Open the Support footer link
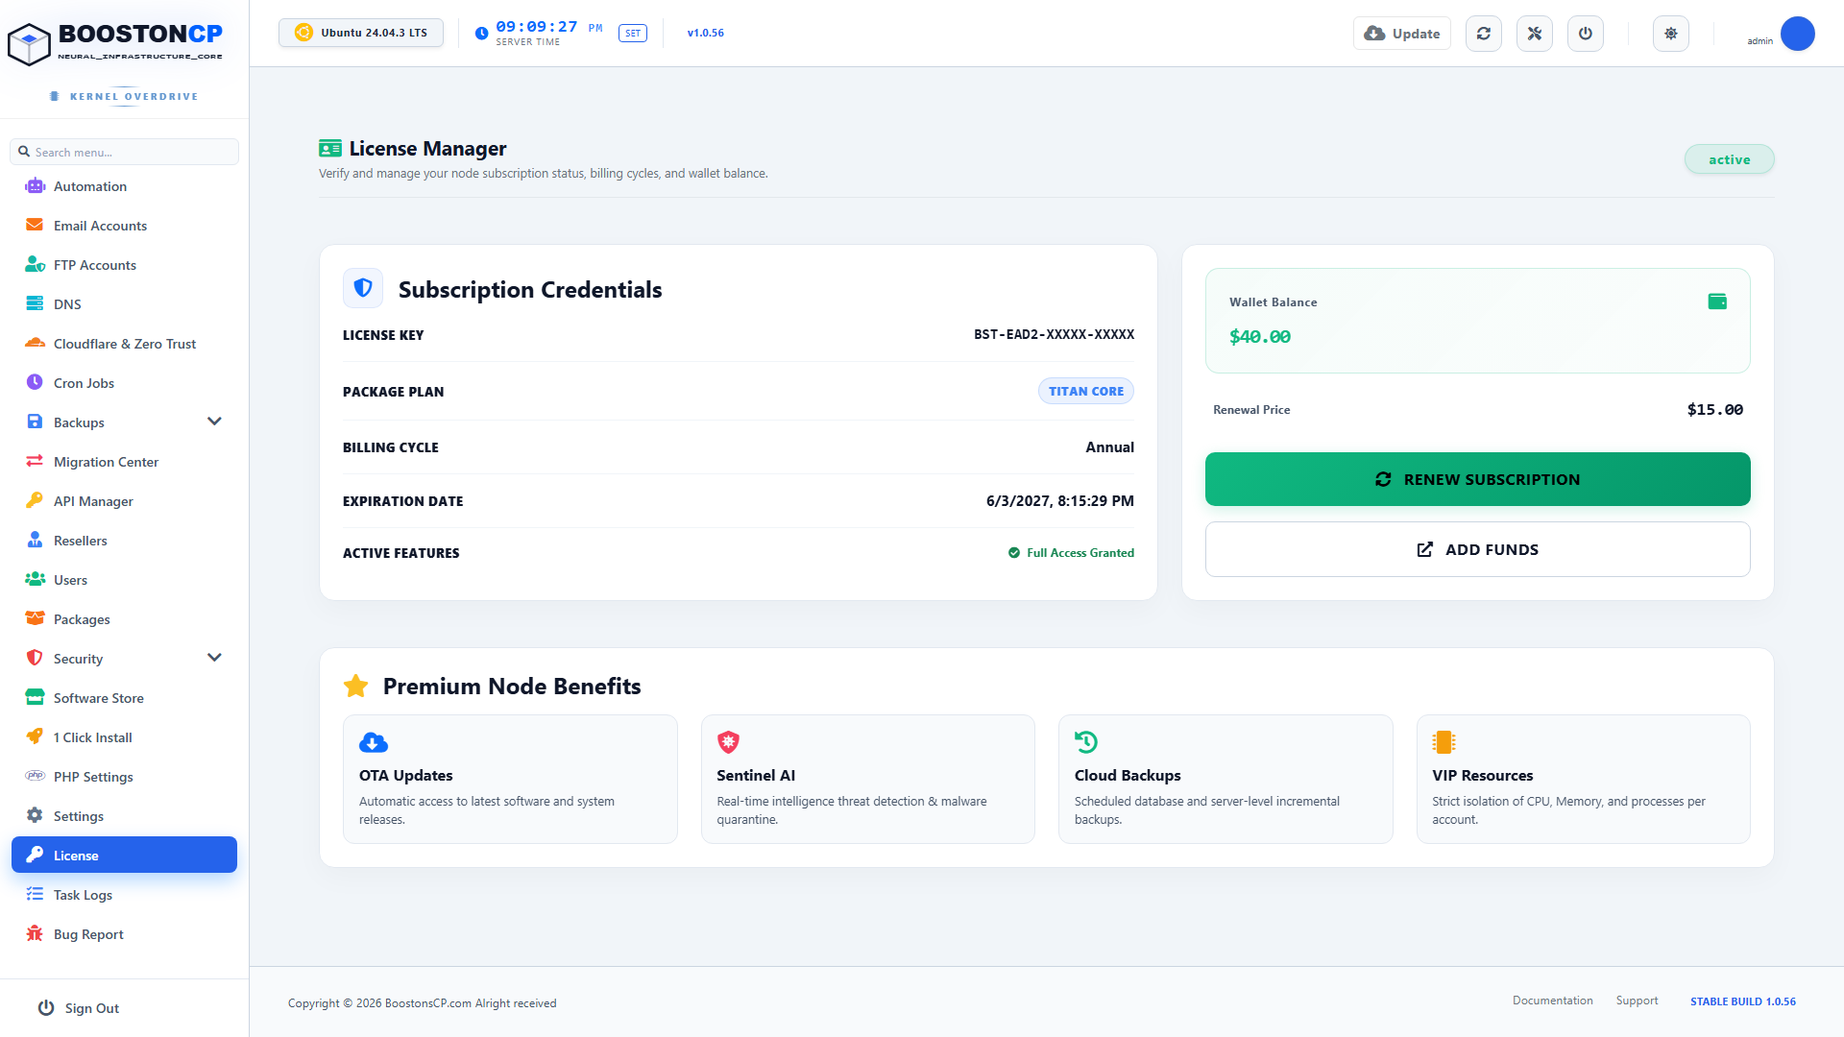The height and width of the screenshot is (1037, 1844). click(x=1637, y=1001)
